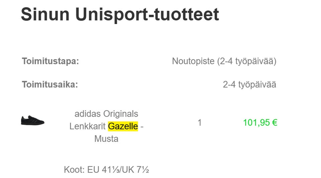Click the delivery time value beside Toimitusaika
This screenshot has height=178, width=321.
[x=249, y=84]
